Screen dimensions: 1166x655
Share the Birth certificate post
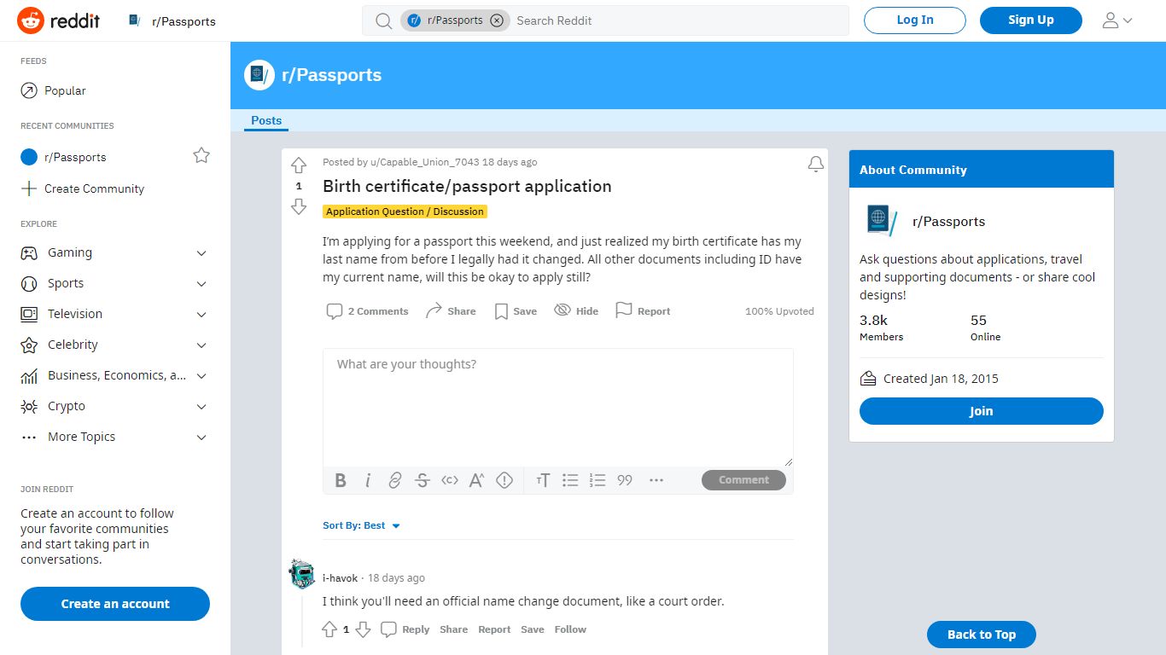(451, 311)
